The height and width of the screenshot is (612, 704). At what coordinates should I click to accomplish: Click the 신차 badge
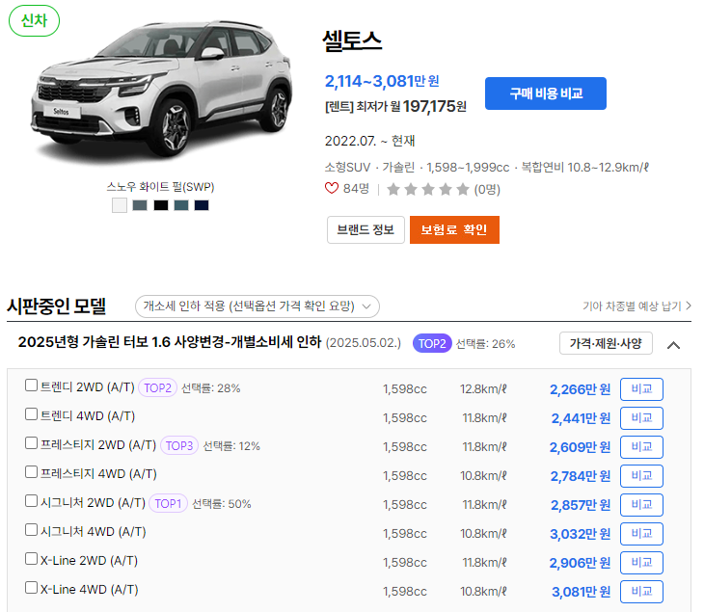click(x=34, y=20)
